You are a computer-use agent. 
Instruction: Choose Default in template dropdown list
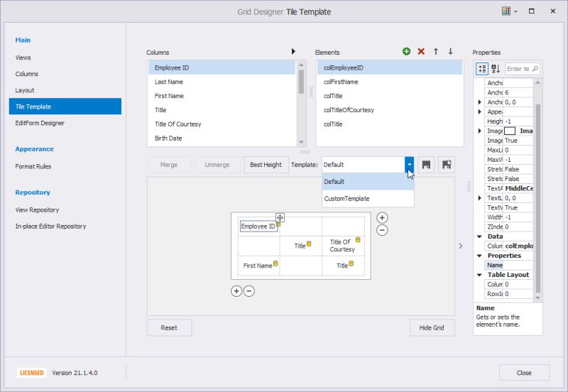pyautogui.click(x=368, y=182)
